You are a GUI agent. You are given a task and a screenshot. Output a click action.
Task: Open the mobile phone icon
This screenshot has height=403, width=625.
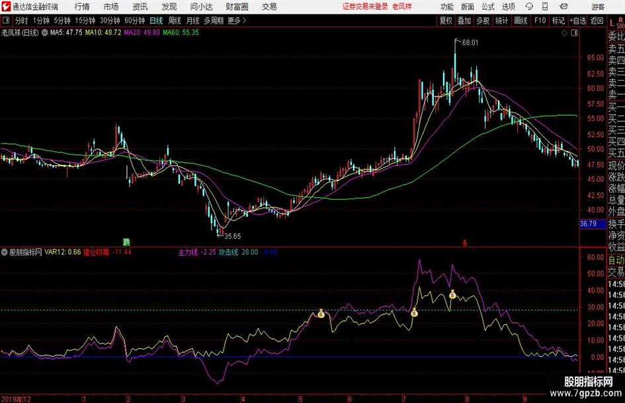point(545,7)
